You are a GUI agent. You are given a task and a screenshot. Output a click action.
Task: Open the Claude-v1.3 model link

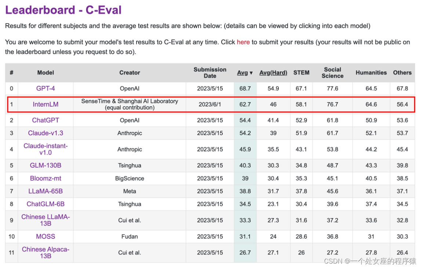[46, 133]
